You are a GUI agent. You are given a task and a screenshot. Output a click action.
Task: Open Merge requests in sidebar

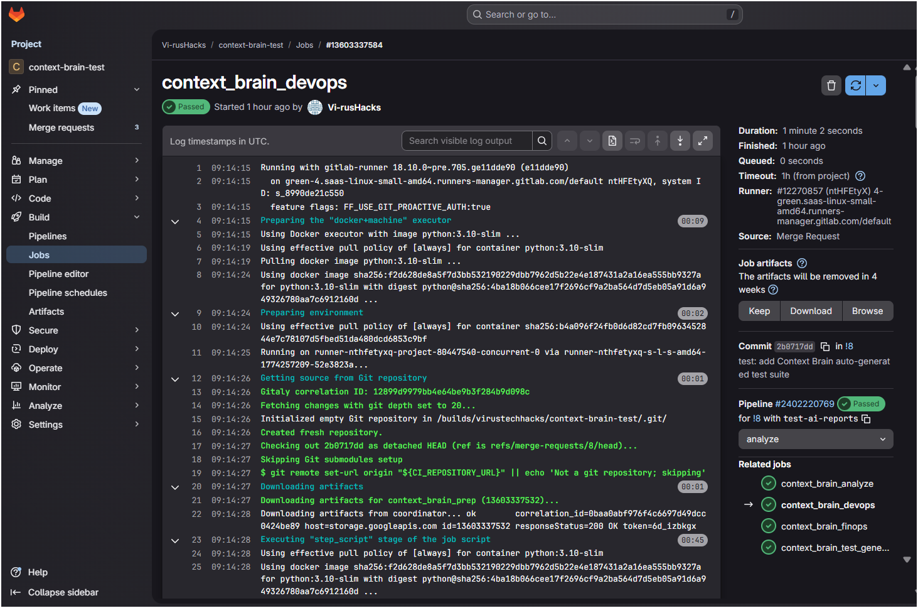pos(77,128)
